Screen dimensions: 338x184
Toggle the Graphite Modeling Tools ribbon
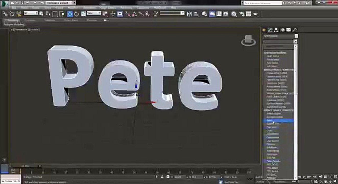coord(212,14)
